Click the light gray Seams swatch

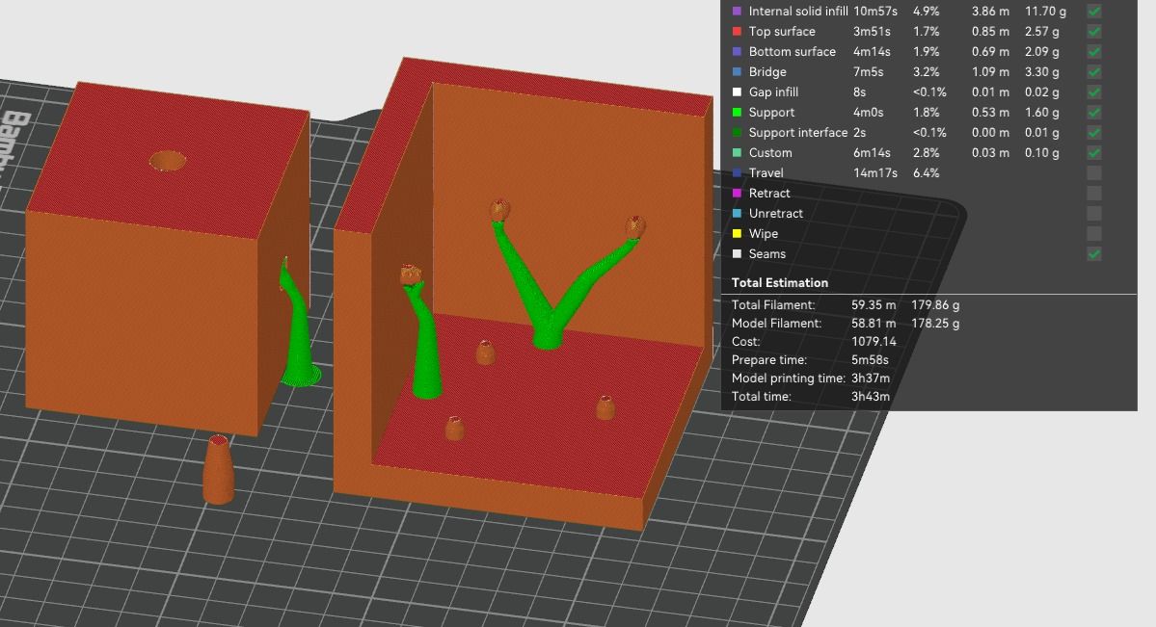click(737, 254)
